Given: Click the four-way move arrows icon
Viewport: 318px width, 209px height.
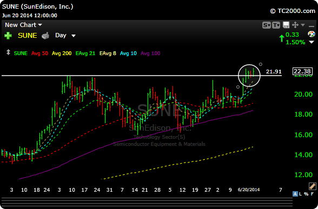Looking at the screenshot, I should pos(295,25).
